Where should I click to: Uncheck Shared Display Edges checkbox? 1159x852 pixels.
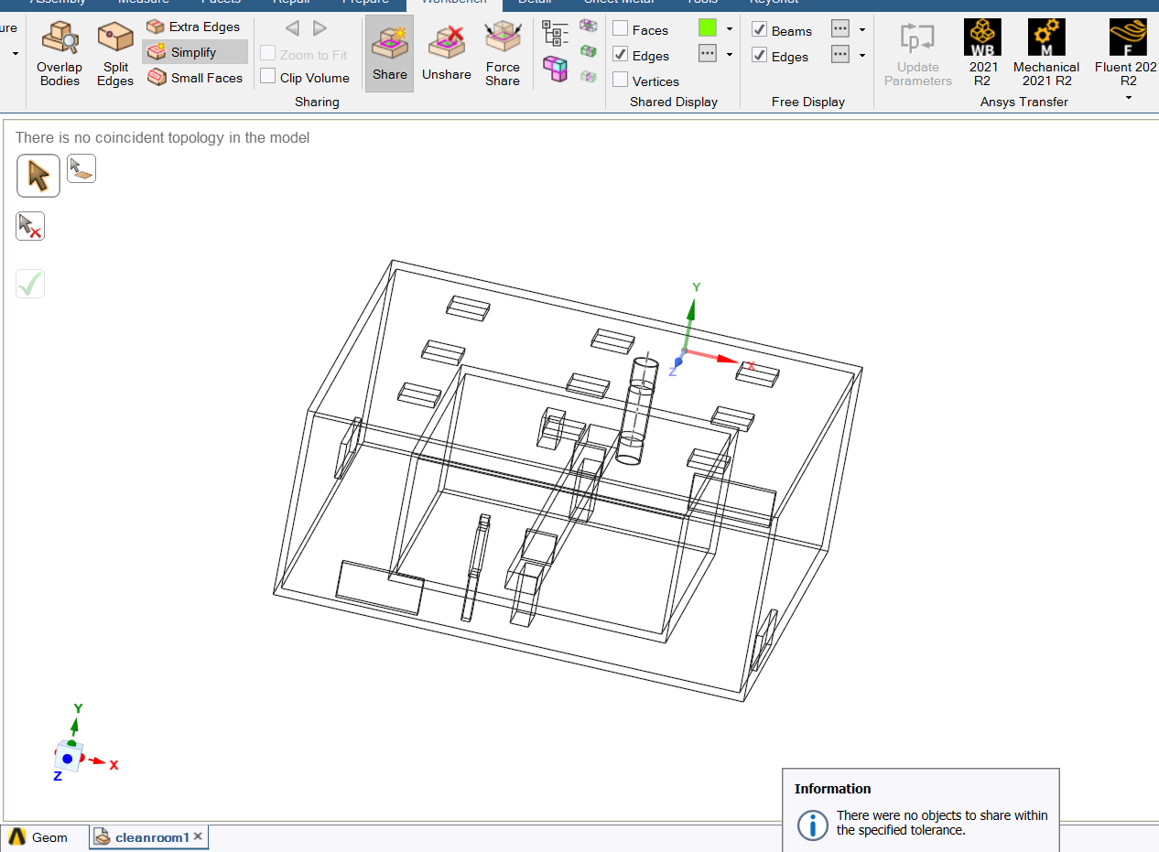(x=621, y=55)
